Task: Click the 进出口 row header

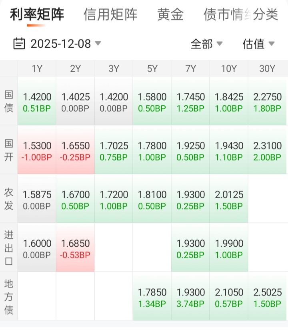Action: click(x=9, y=248)
